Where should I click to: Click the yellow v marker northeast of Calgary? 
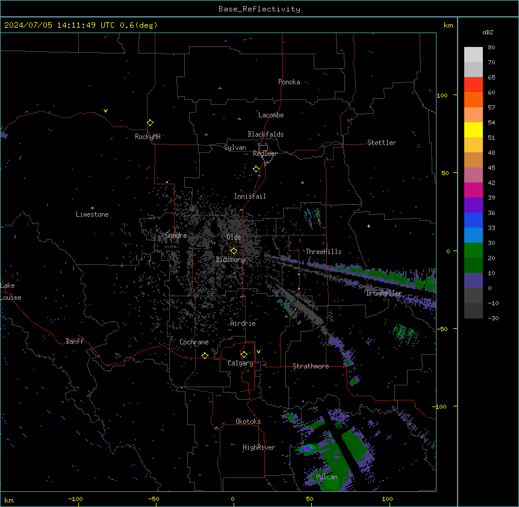pyautogui.click(x=258, y=352)
